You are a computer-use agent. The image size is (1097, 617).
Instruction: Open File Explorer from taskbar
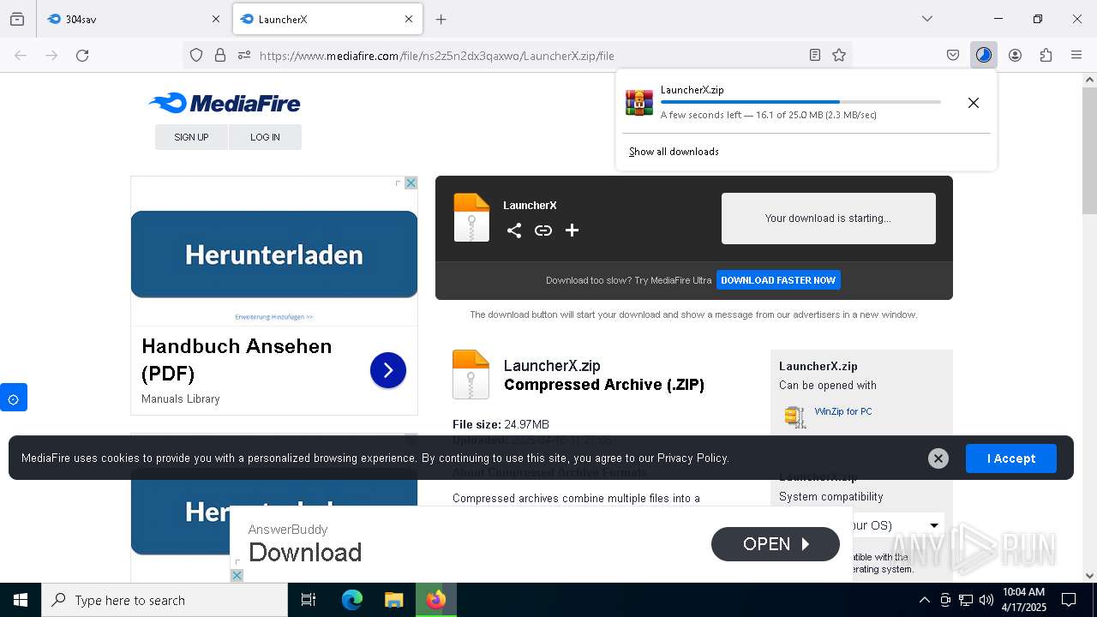[x=393, y=600]
